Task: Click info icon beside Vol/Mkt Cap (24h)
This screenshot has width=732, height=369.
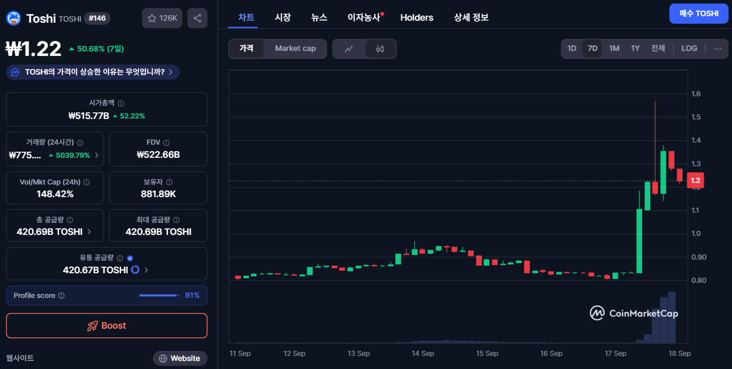Action: coord(86,182)
